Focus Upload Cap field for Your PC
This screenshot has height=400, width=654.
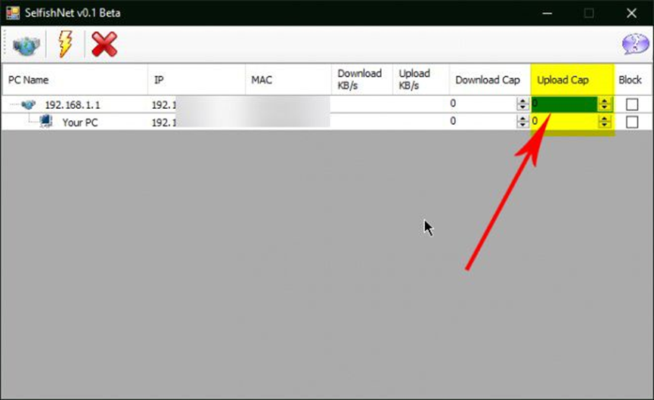pos(564,122)
